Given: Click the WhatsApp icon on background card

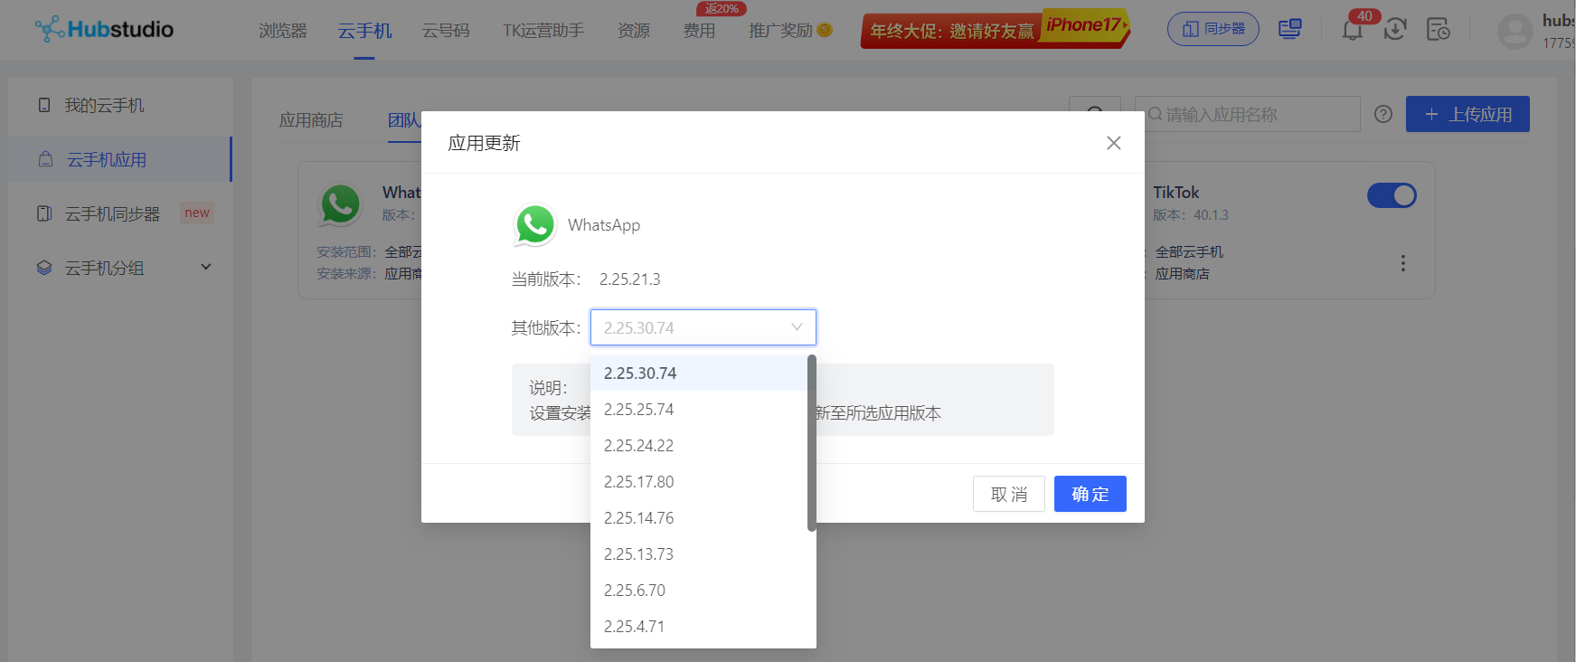Looking at the screenshot, I should point(341,204).
